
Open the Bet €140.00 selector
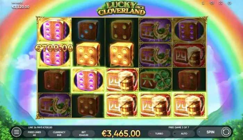click(x=84, y=133)
